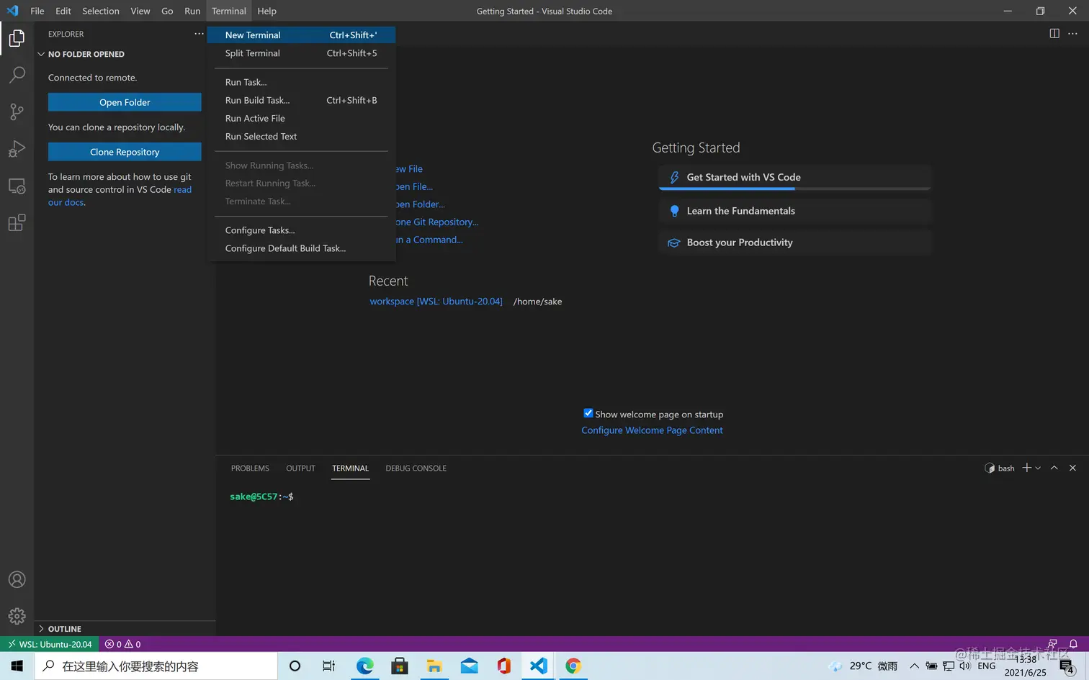Select Run Selected Text menu entry
1089x680 pixels.
(x=301, y=136)
